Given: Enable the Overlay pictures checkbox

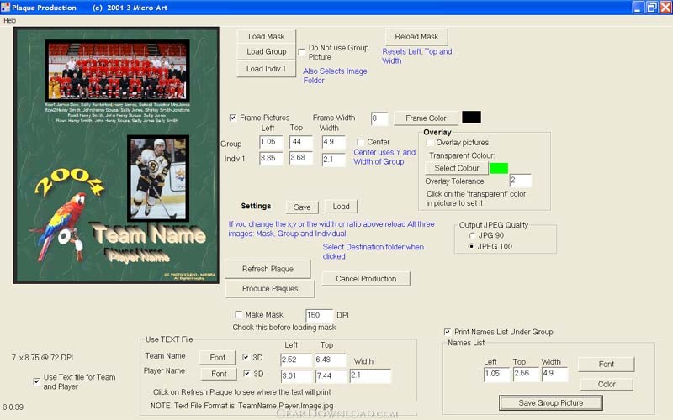Looking at the screenshot, I should [x=430, y=143].
